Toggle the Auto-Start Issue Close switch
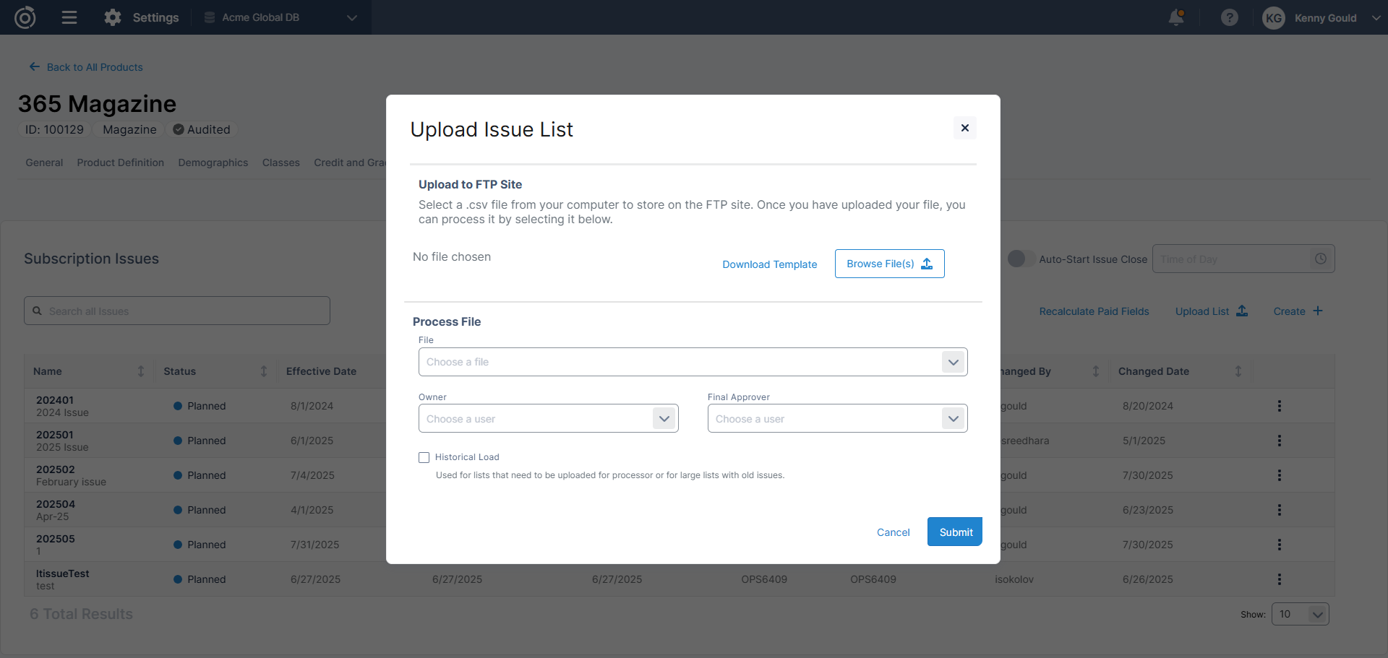The height and width of the screenshot is (658, 1388). [1021, 259]
